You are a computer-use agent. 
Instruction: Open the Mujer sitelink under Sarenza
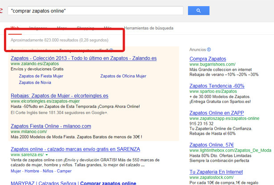tap(16, 171)
